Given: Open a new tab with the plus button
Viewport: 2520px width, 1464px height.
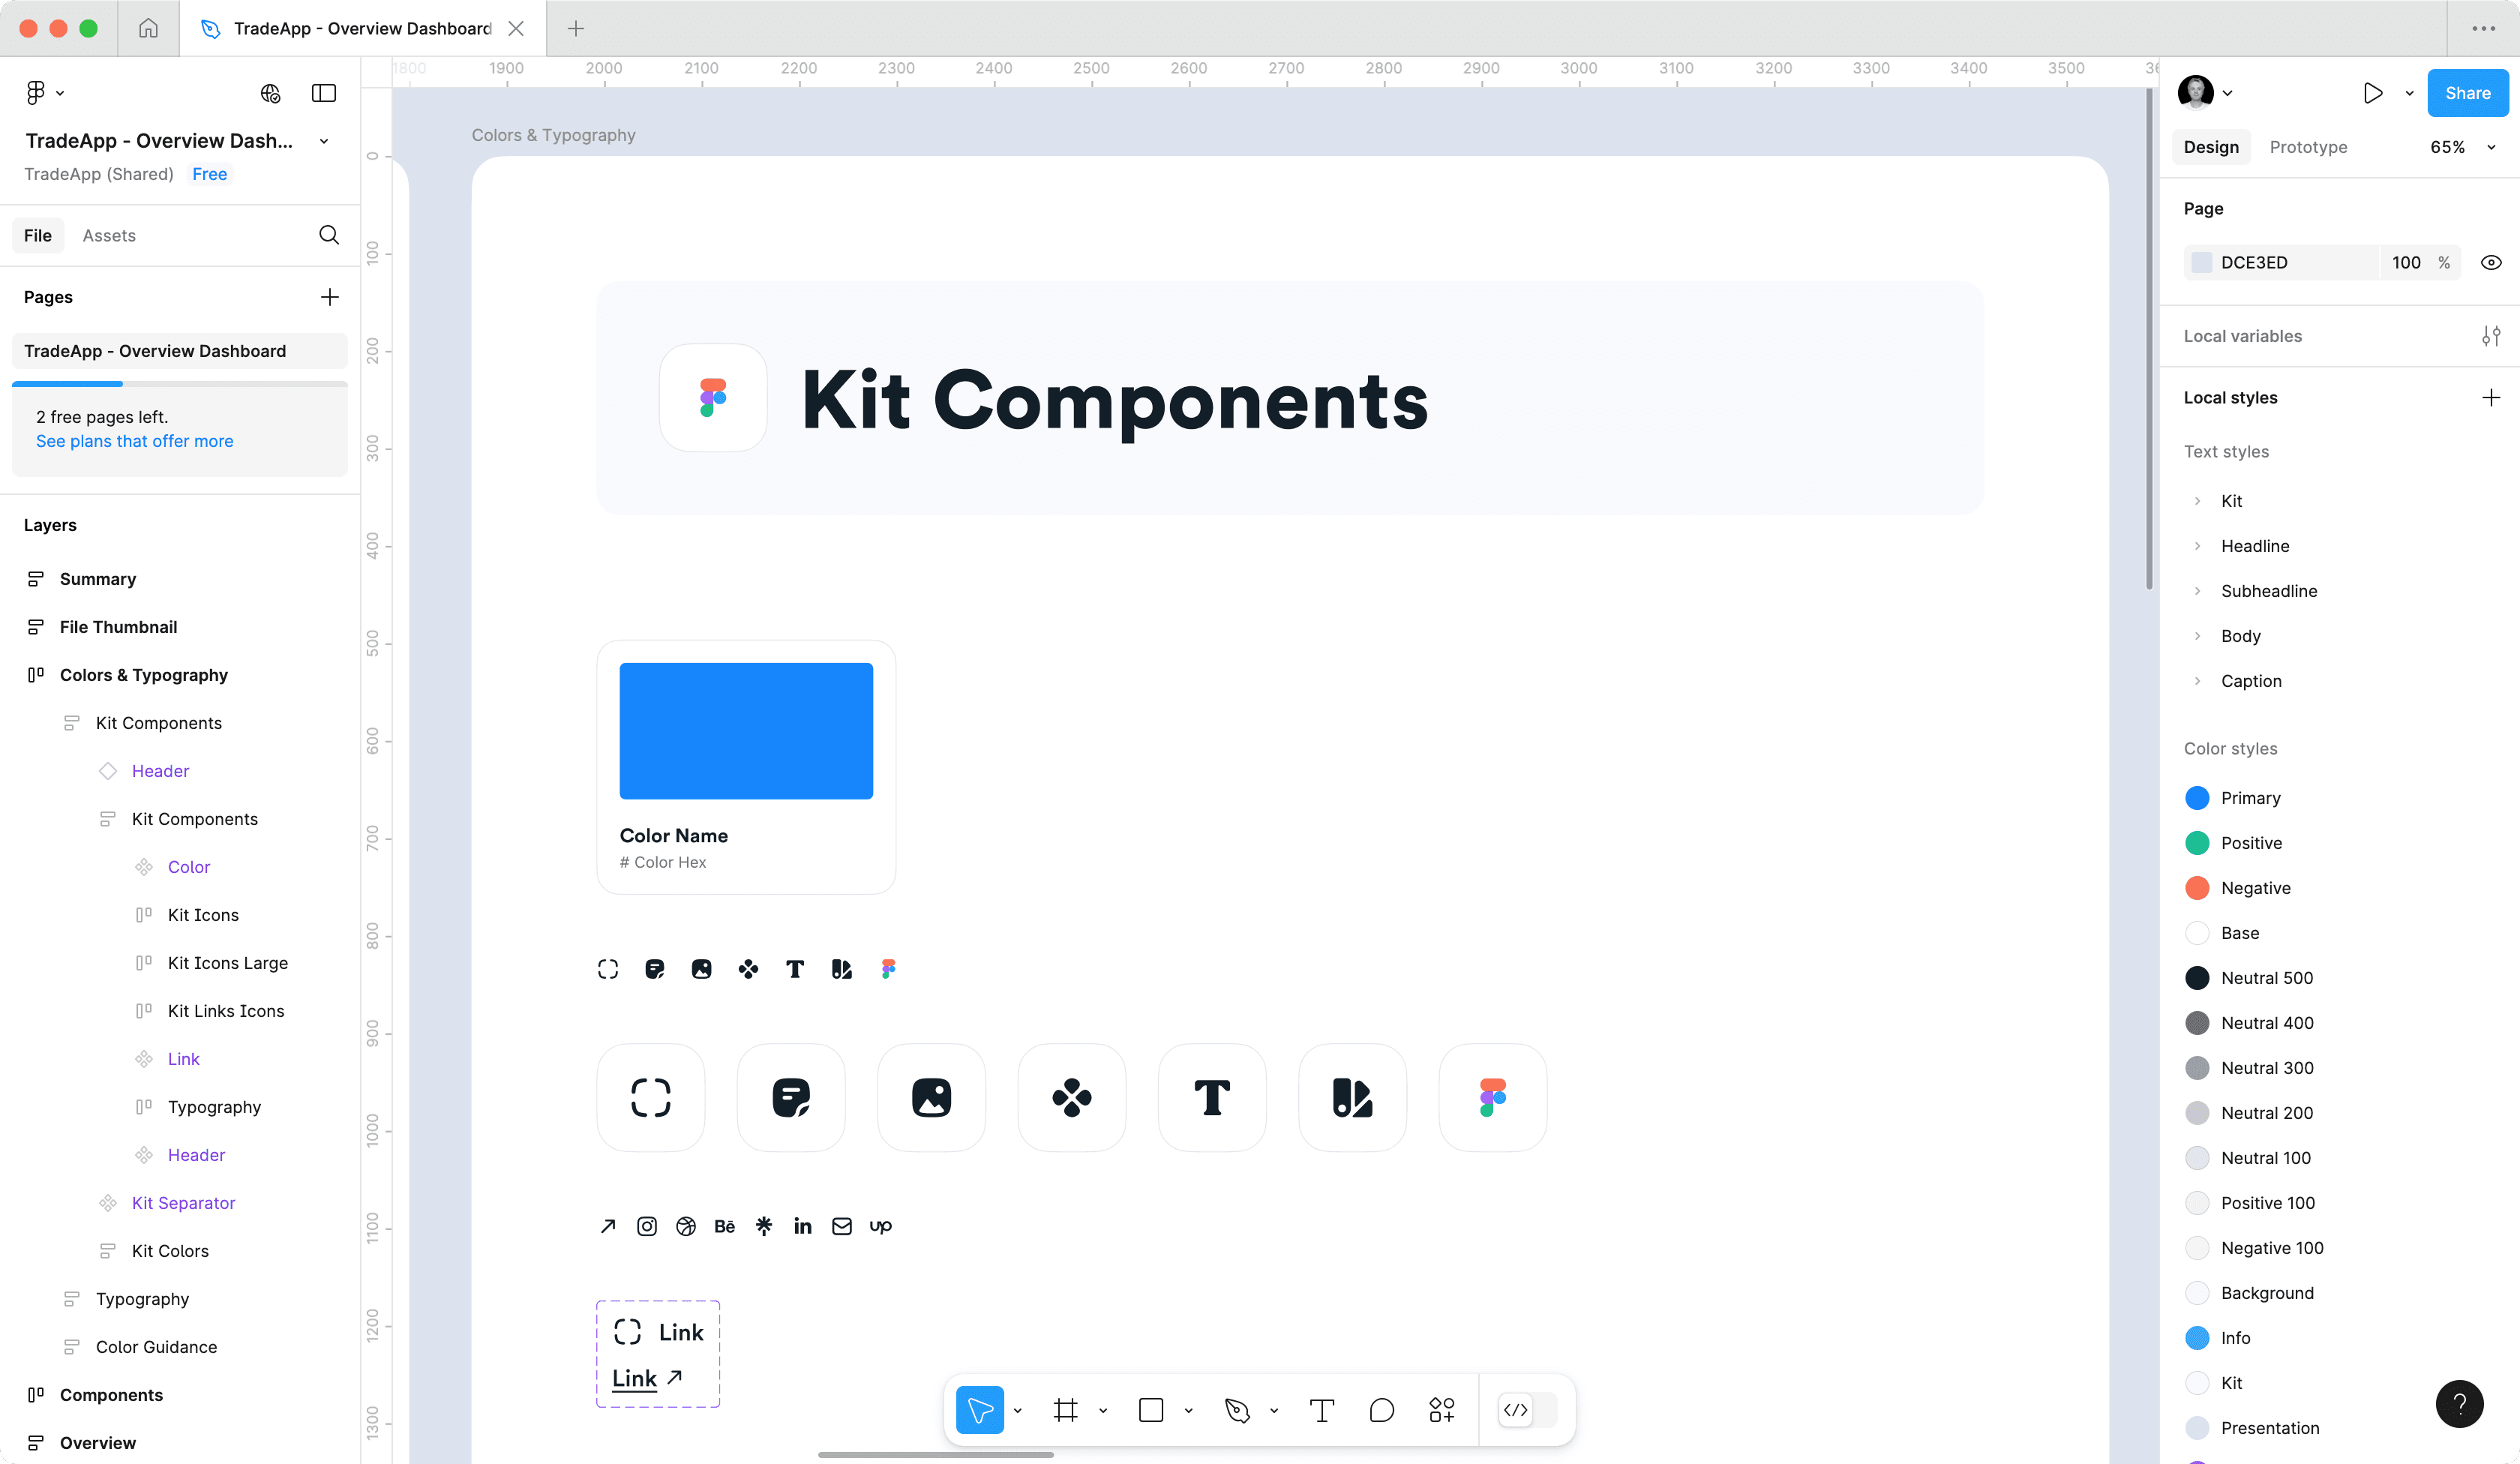Looking at the screenshot, I should pos(576,28).
